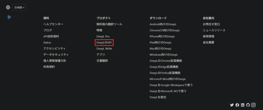
Task: Click the 会社案内 column heading
Action: point(209,18)
